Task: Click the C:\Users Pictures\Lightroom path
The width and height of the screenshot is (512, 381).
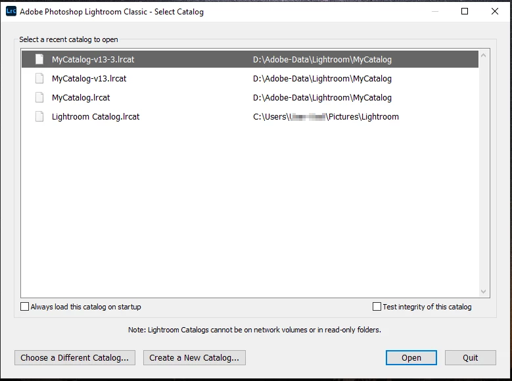Action: point(326,117)
